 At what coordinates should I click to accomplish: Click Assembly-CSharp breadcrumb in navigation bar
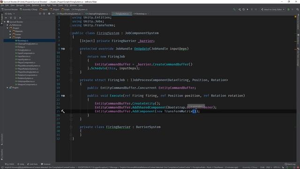coord(29,9)
